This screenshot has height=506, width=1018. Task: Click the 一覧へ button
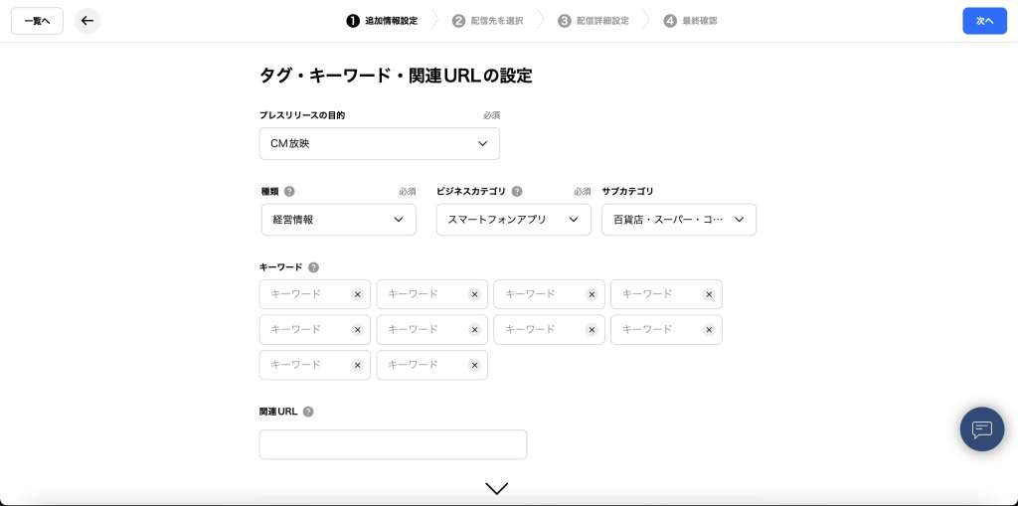[37, 21]
